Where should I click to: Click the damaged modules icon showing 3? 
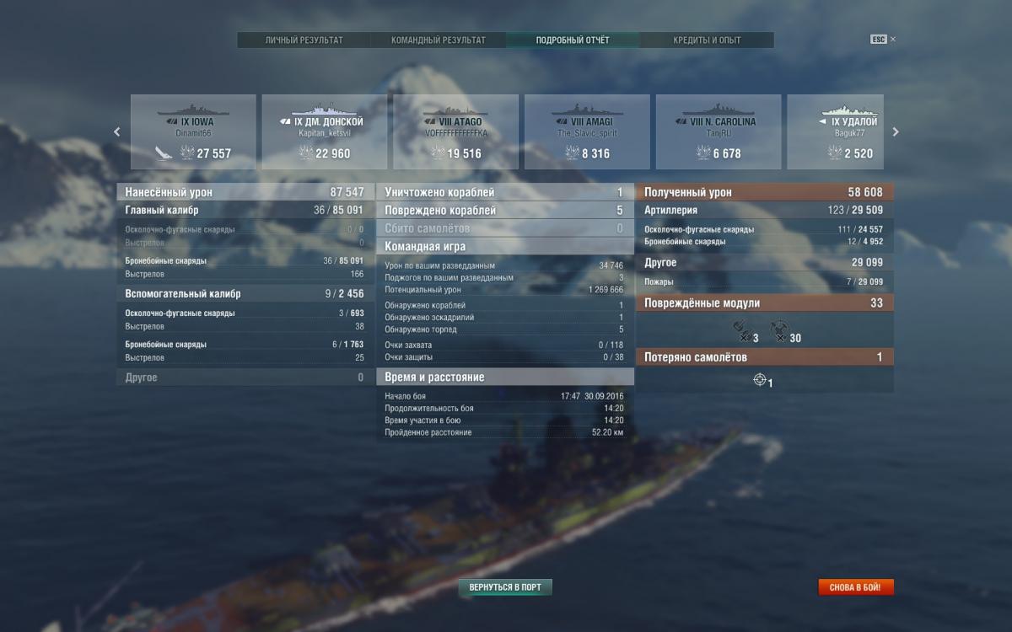click(740, 329)
